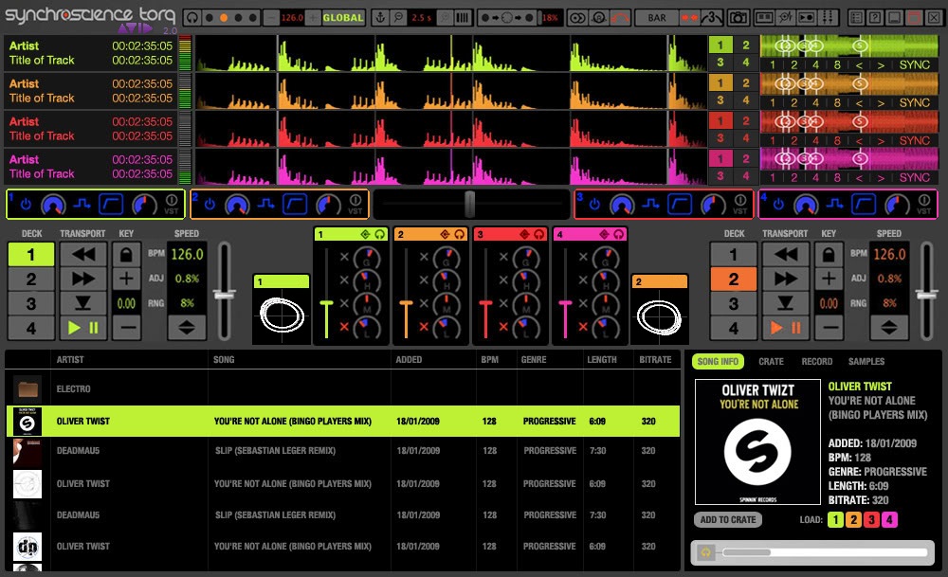Click the mixer faders icon in the top toolbar

(x=829, y=17)
